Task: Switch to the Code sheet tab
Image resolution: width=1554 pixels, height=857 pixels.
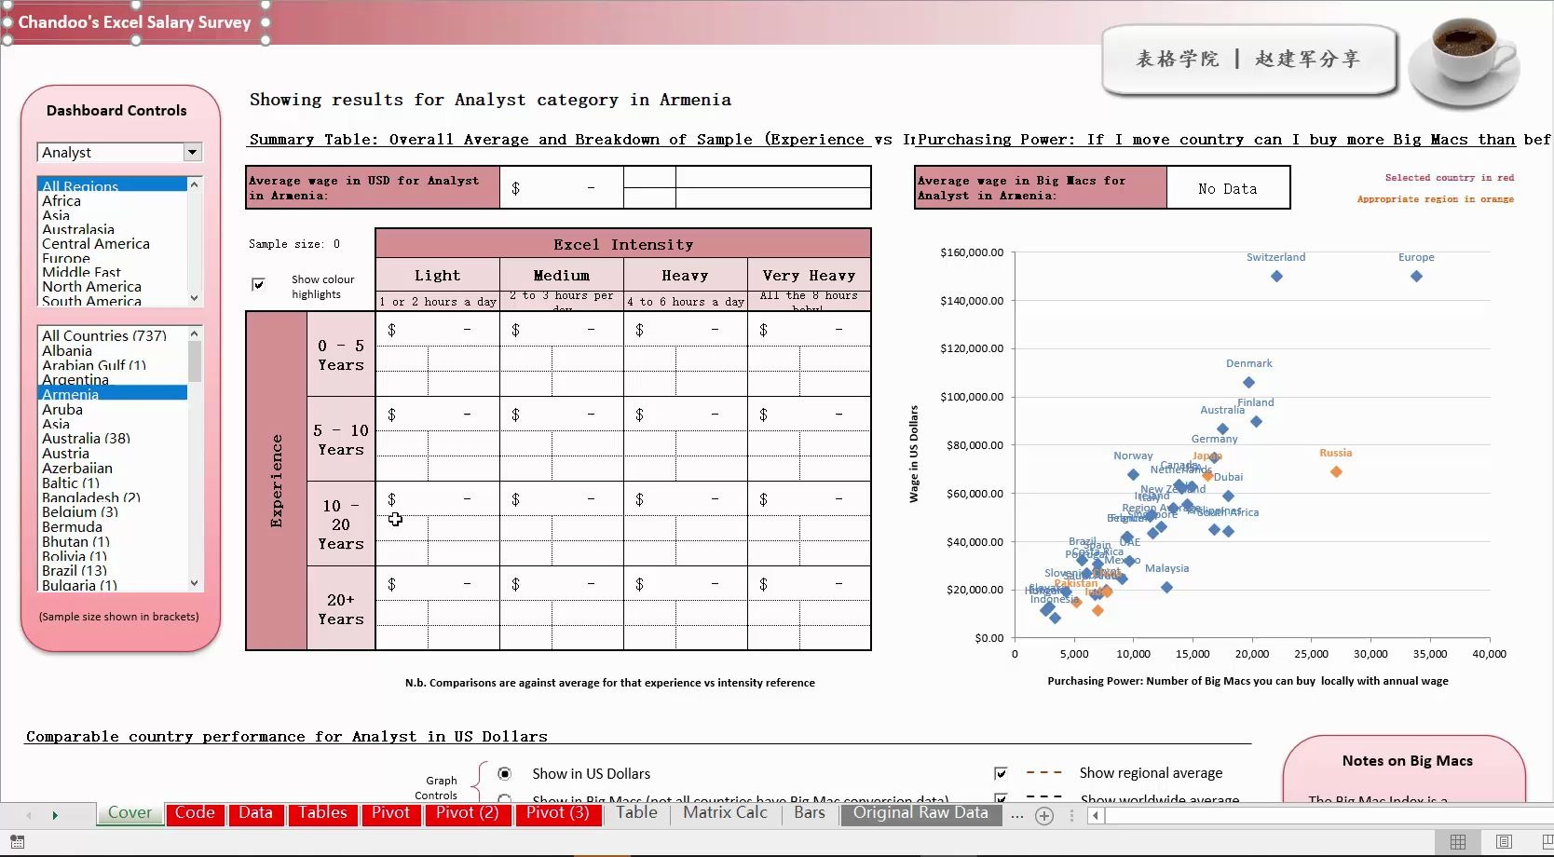Action: [195, 812]
